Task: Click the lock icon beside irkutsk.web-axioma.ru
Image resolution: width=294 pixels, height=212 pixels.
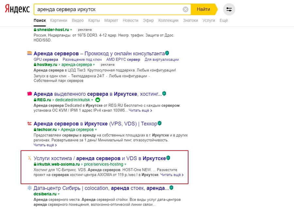Action: coord(35,164)
